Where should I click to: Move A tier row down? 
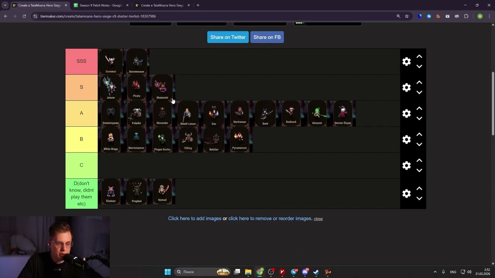pyautogui.click(x=419, y=118)
